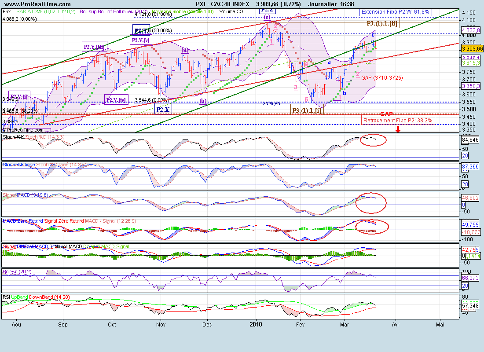484x352 pixels.
Task: Select the green 3 815,3 axis tag
Action: click(471, 63)
